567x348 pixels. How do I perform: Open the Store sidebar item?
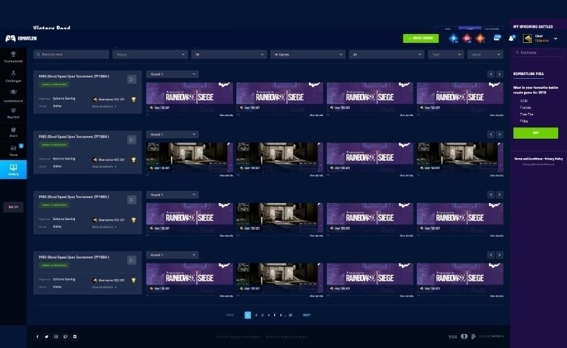tap(13, 132)
